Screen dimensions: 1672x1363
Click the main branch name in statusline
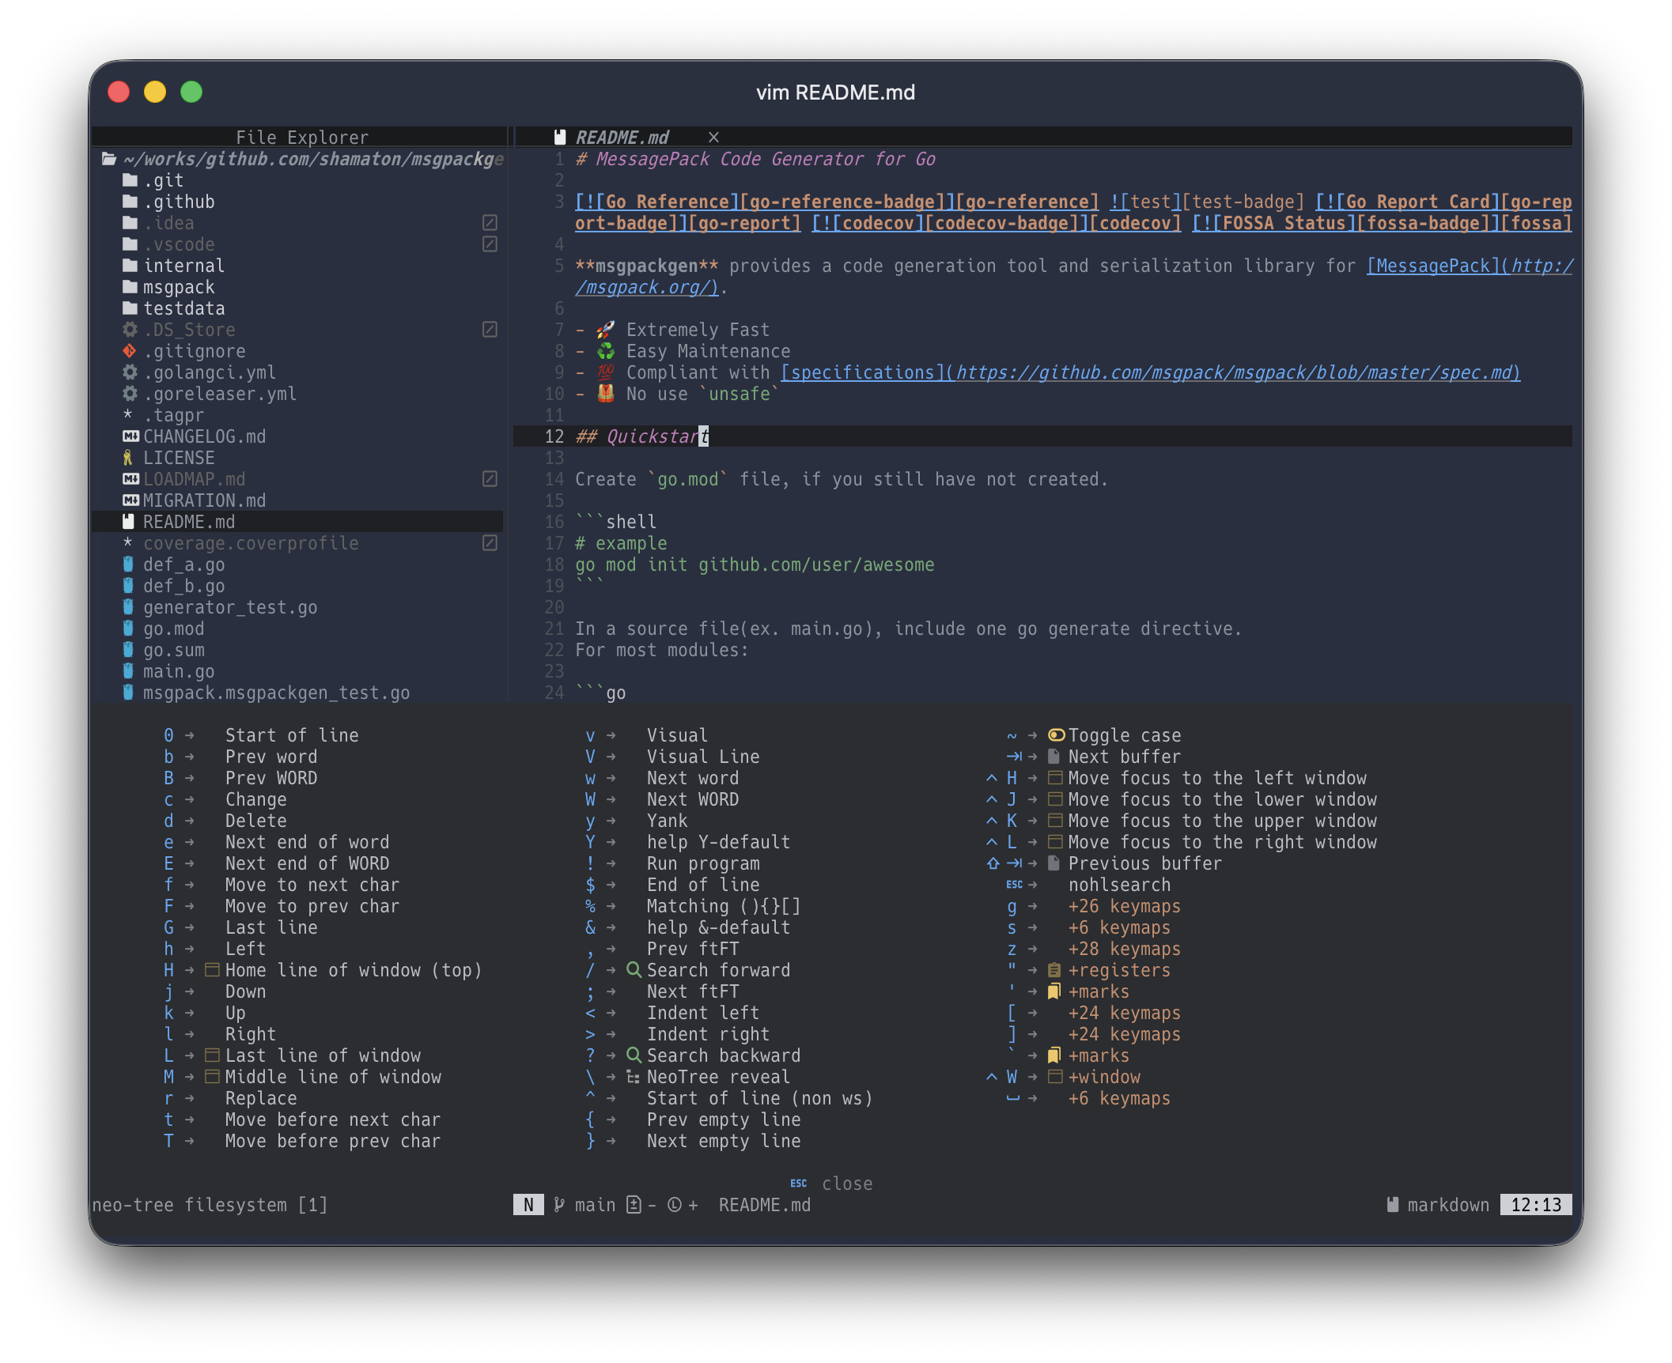(x=595, y=1205)
